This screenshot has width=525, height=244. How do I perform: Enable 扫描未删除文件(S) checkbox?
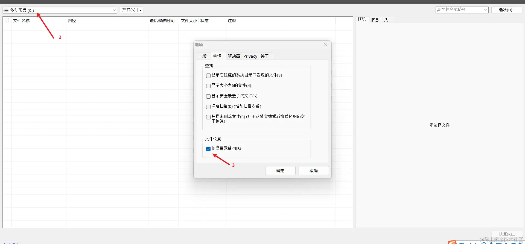208,117
